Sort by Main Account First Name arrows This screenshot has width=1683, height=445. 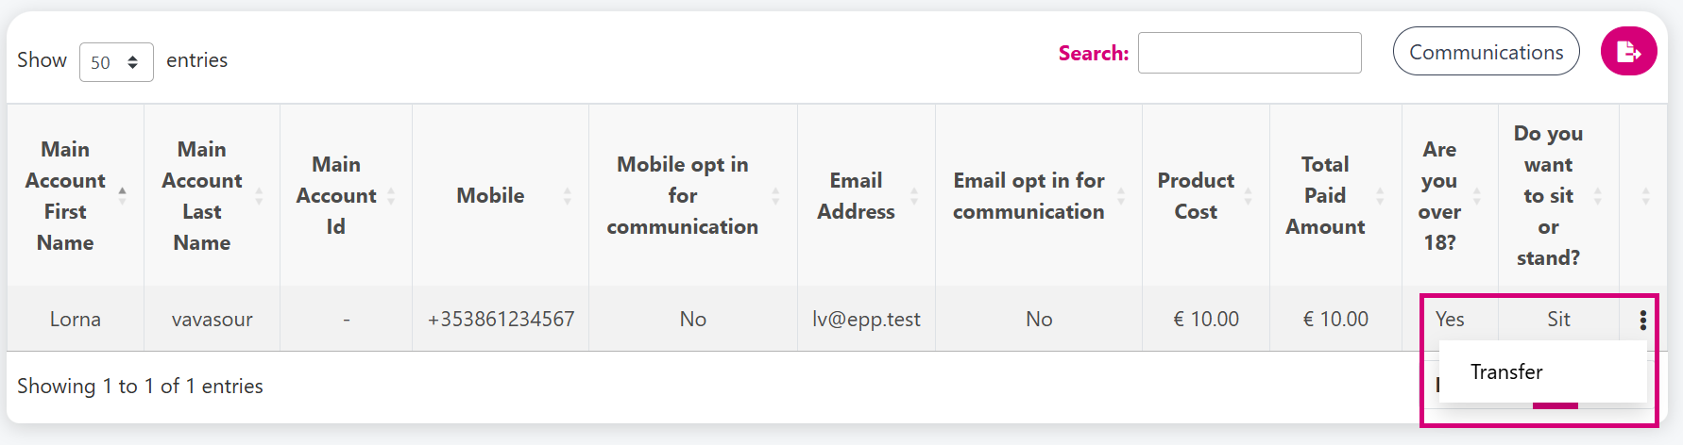(122, 195)
